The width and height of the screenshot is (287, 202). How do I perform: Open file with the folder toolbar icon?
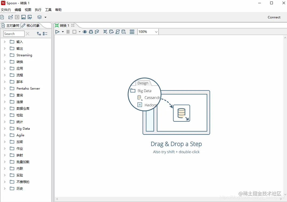11,17
